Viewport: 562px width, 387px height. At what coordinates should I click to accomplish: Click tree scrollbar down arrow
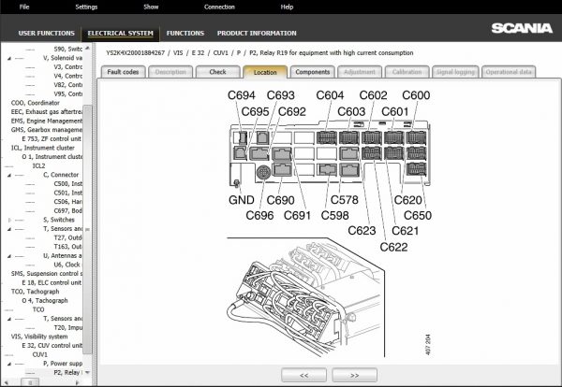pyautogui.click(x=87, y=373)
